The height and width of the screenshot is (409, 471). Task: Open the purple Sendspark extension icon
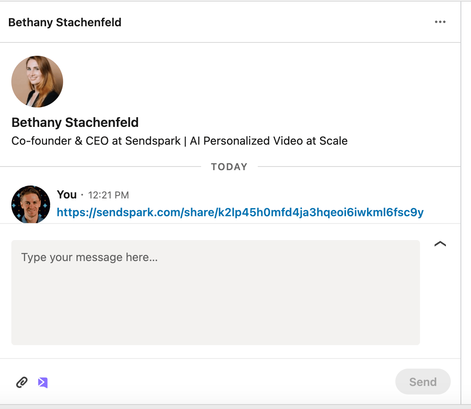42,383
